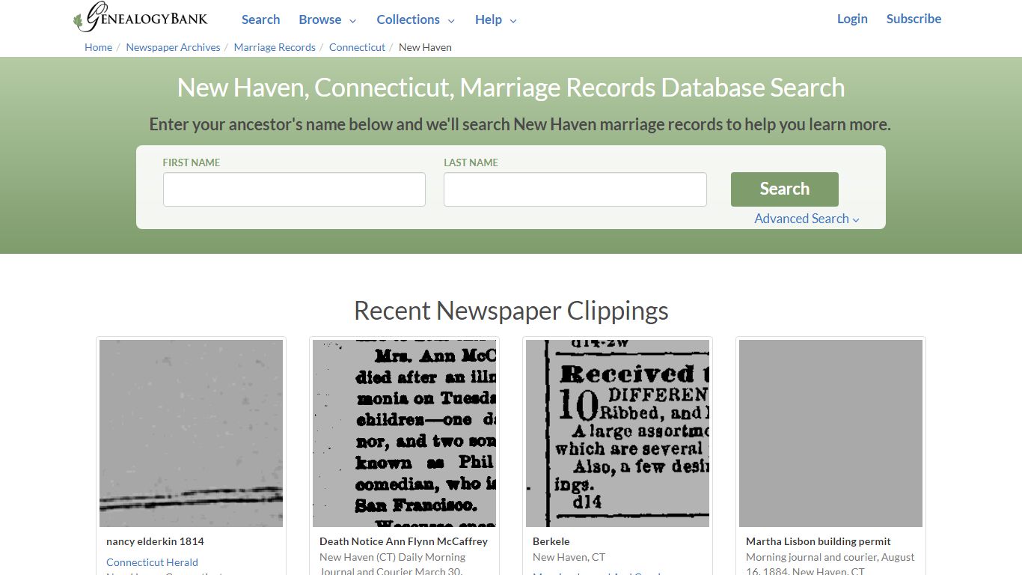
Task: Focus the First Name input field
Action: coord(294,189)
